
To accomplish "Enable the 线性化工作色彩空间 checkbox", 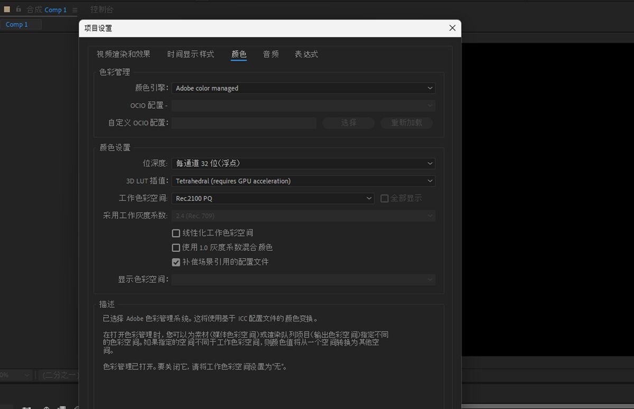I will [x=176, y=233].
